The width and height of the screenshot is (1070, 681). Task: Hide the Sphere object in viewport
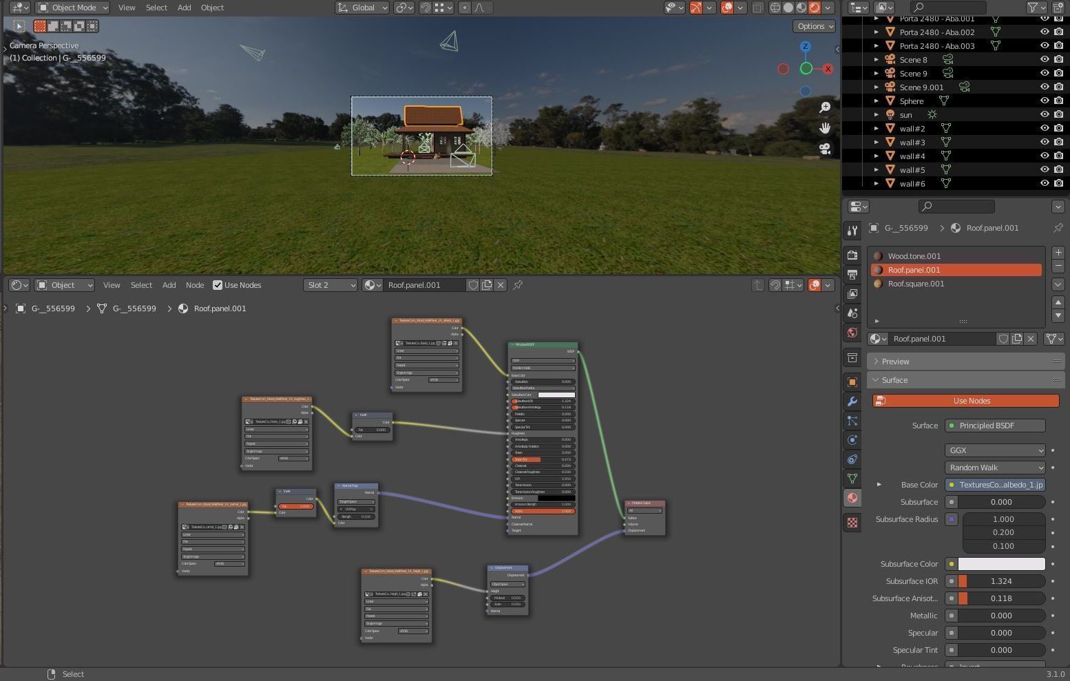[x=1045, y=101]
